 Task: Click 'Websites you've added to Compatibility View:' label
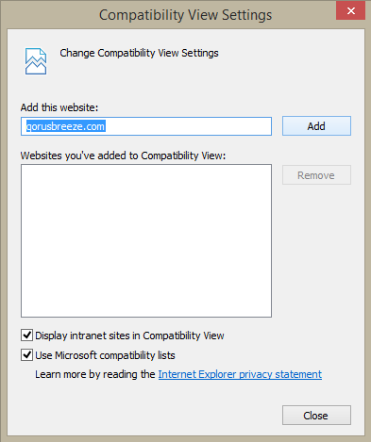(x=123, y=156)
